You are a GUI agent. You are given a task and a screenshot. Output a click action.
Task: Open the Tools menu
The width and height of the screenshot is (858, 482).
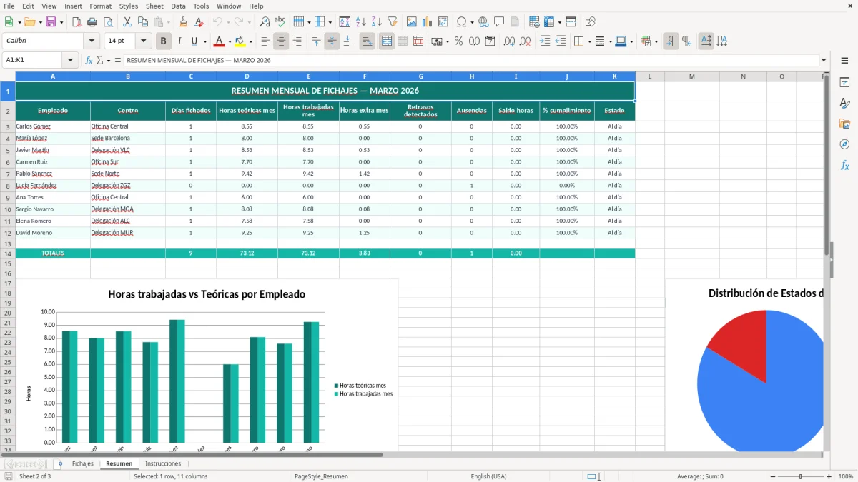point(202,6)
